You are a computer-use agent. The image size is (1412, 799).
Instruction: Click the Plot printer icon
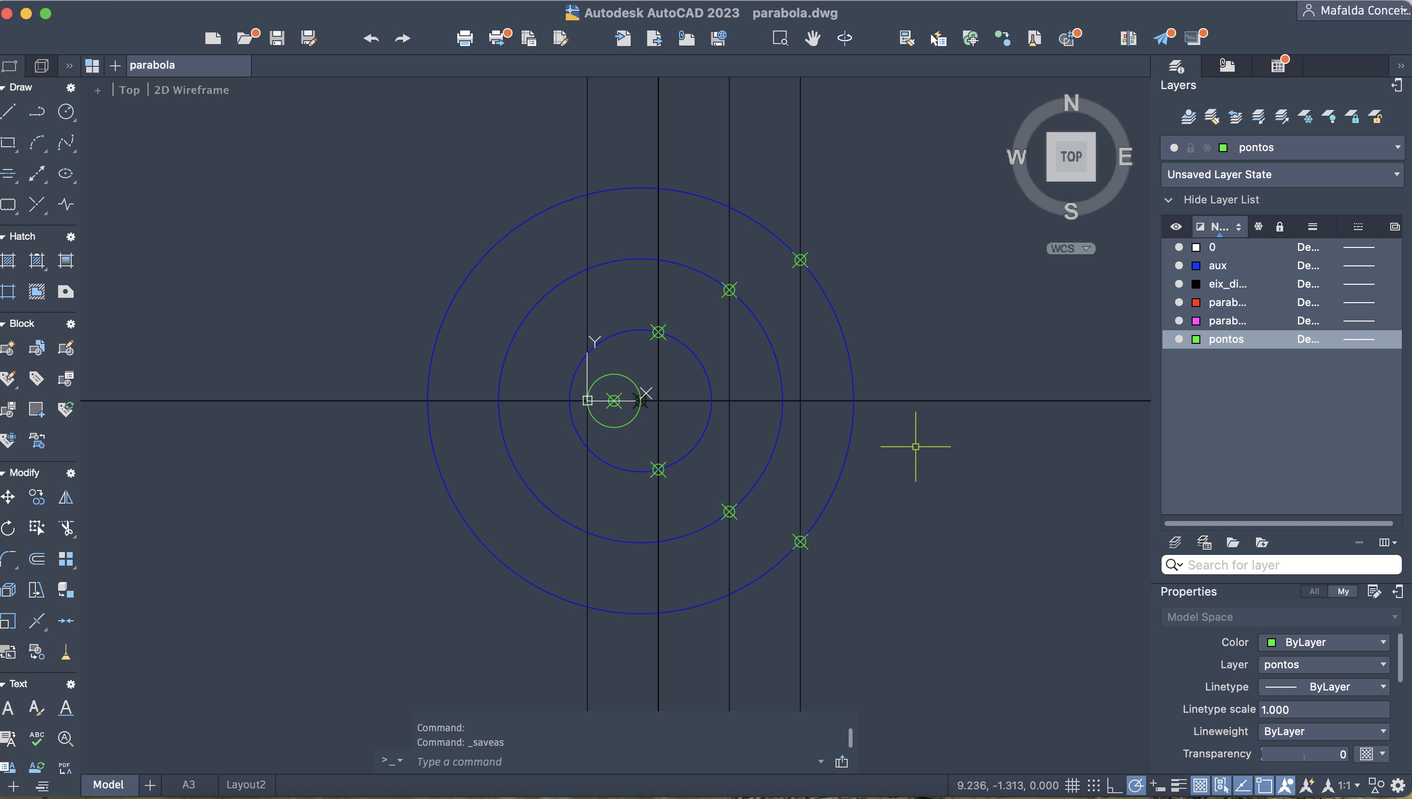(x=464, y=38)
